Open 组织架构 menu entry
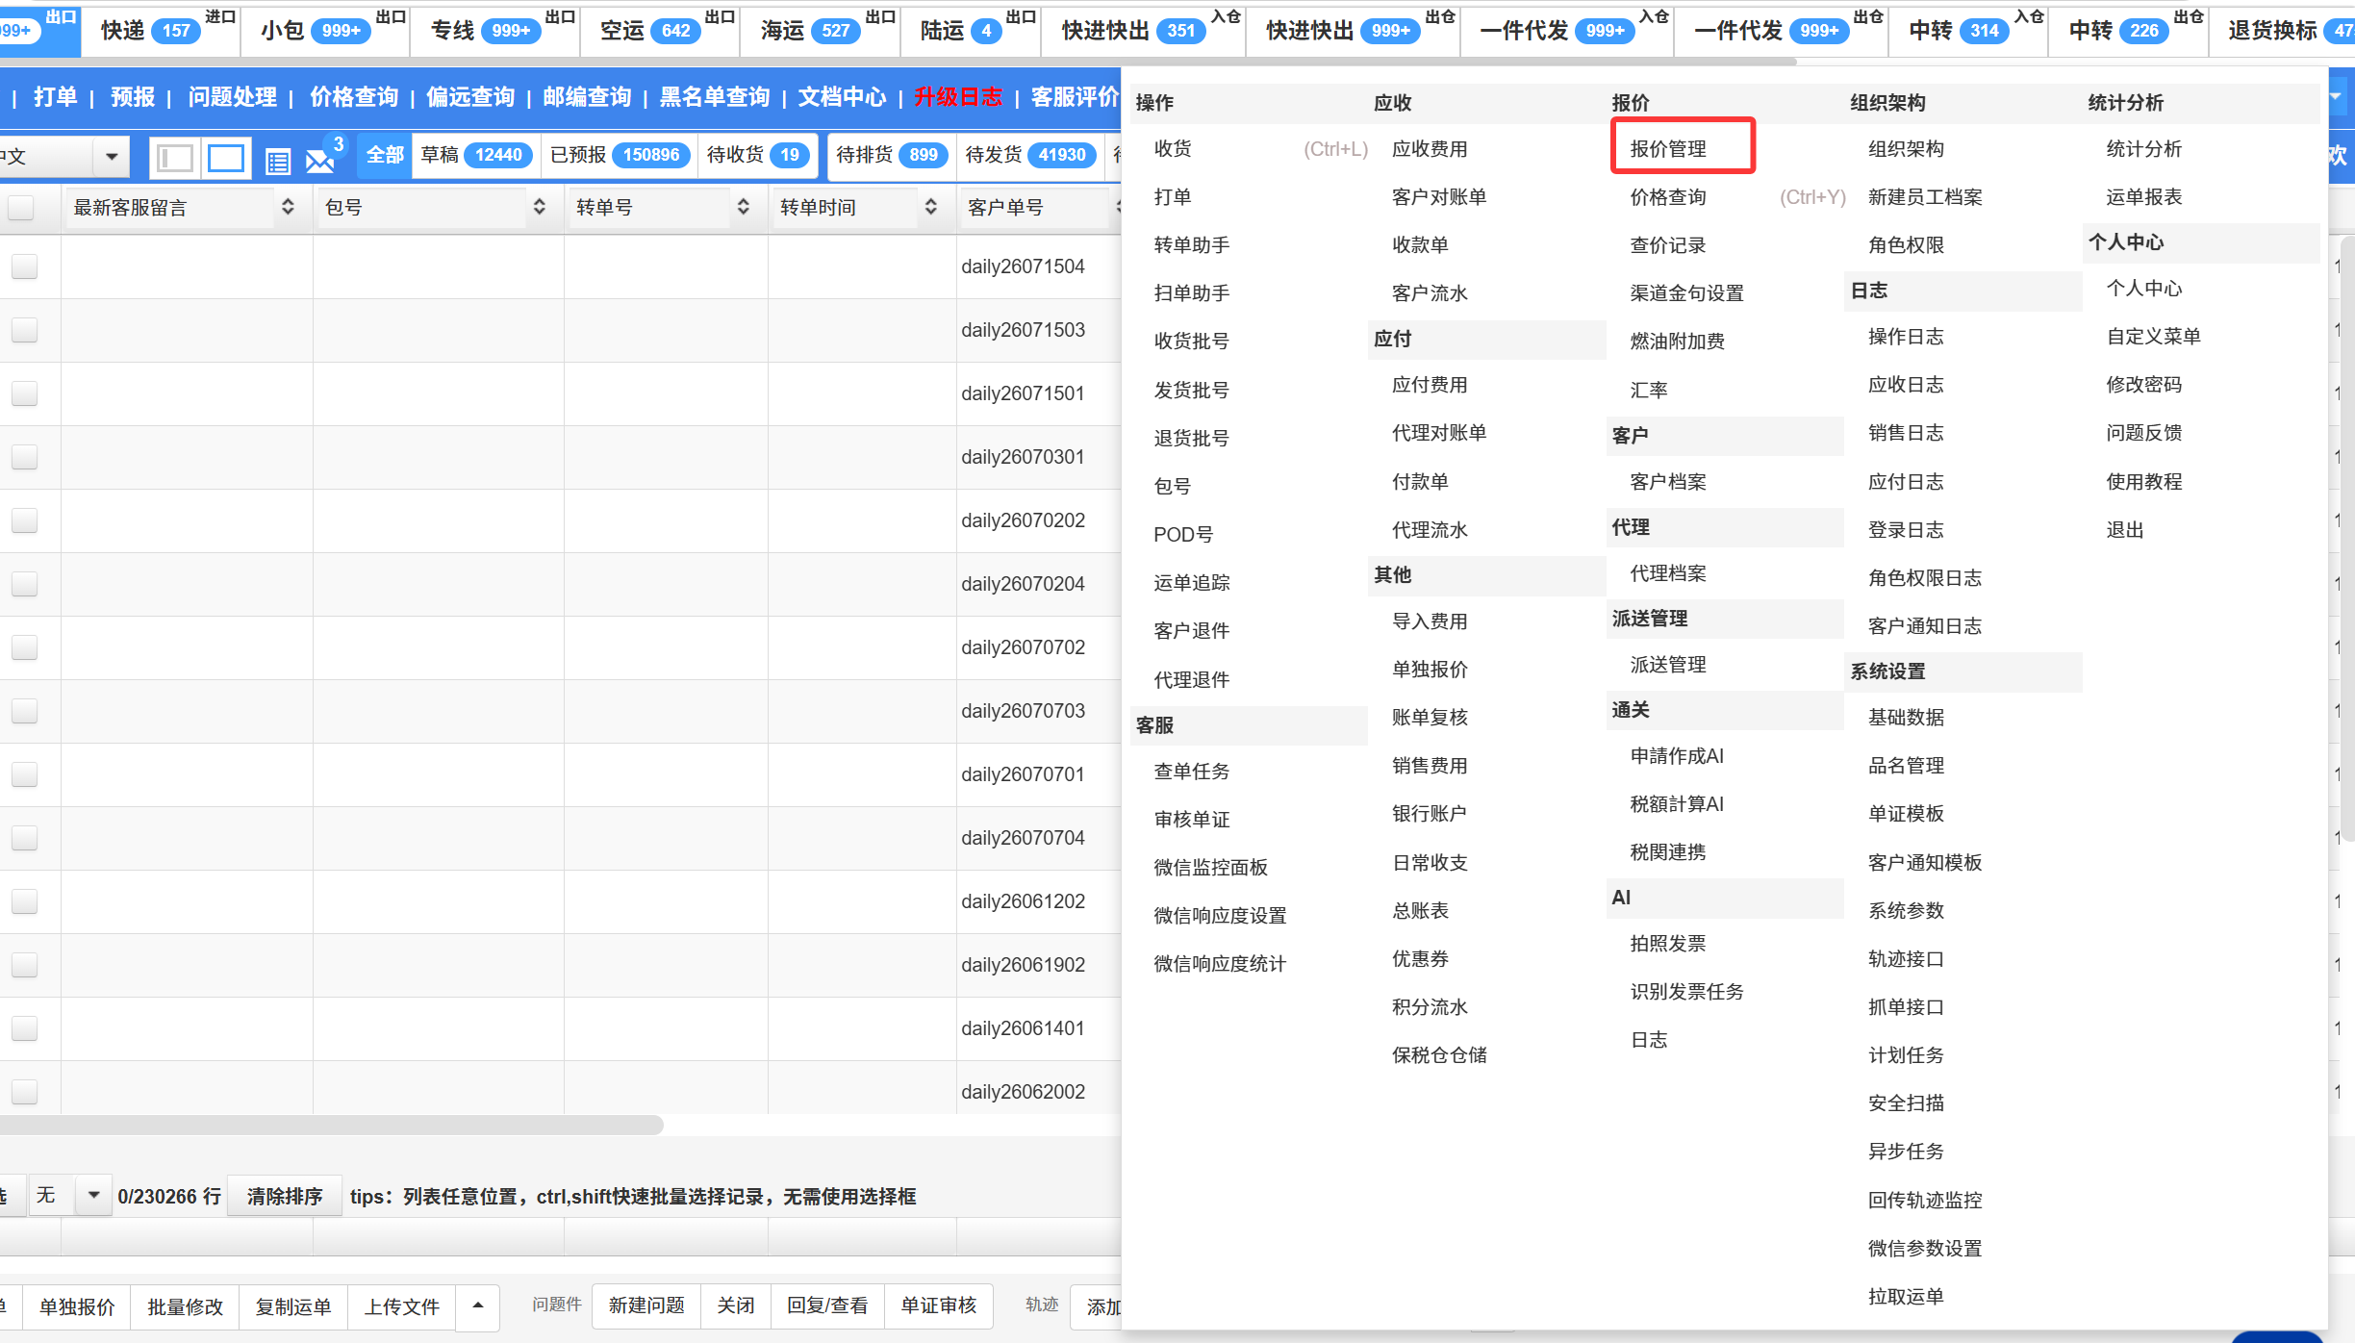Image resolution: width=2355 pixels, height=1343 pixels. [x=1906, y=149]
